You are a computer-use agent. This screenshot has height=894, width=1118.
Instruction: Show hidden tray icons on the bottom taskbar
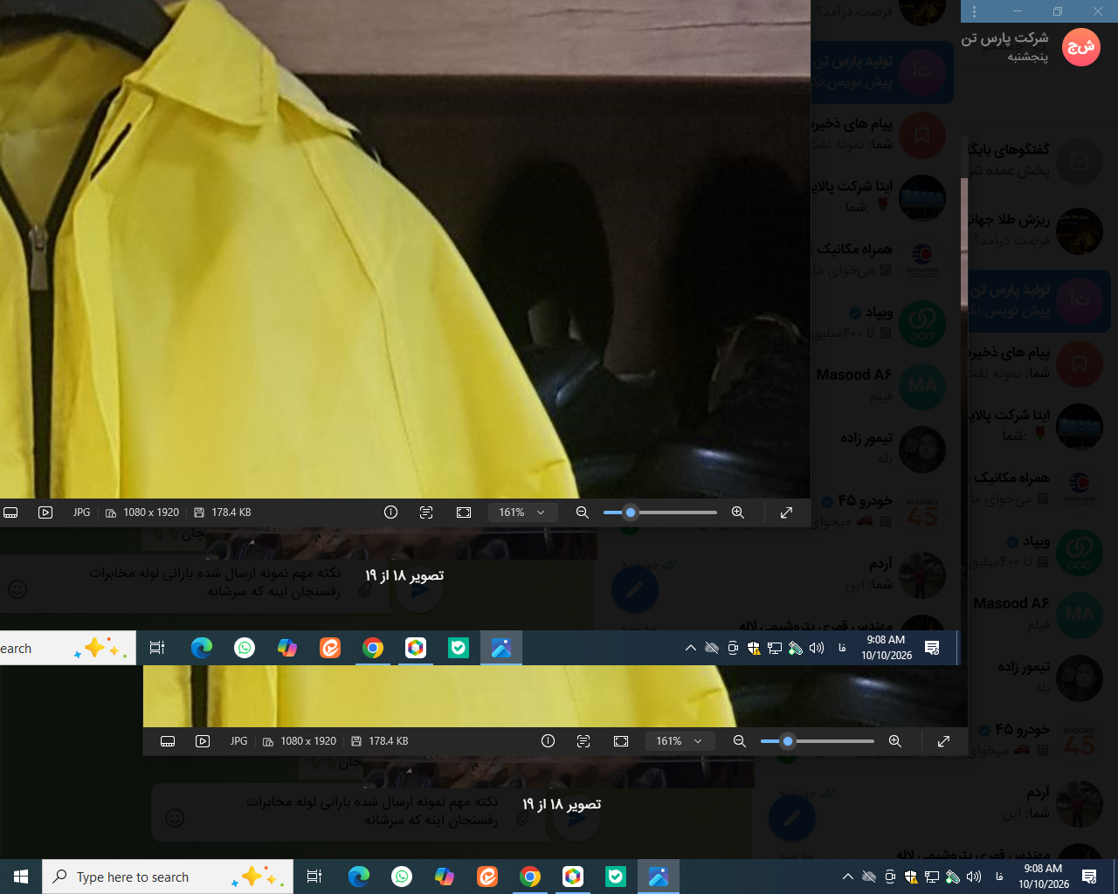[x=847, y=877]
